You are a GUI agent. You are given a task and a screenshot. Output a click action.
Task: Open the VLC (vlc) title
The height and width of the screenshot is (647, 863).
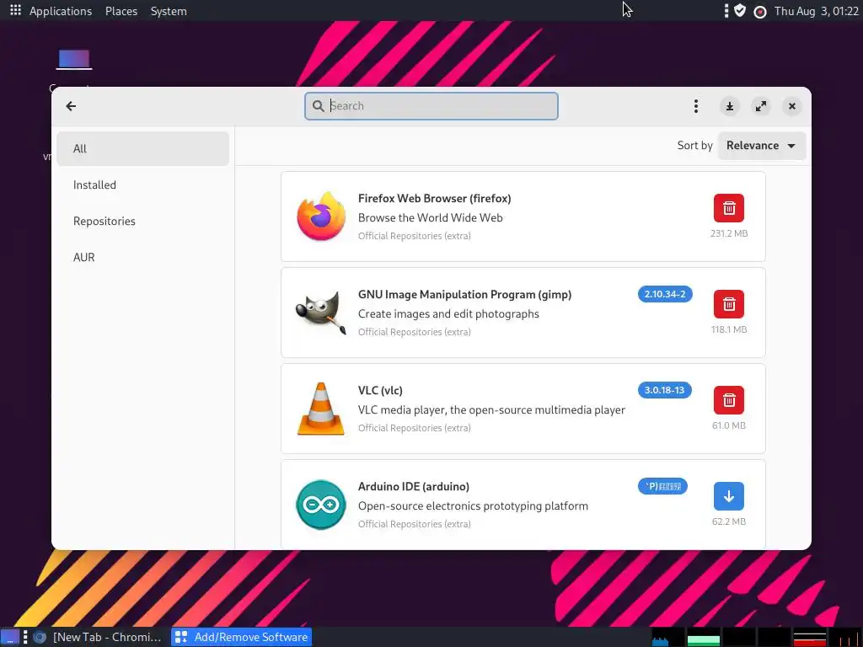(x=380, y=391)
